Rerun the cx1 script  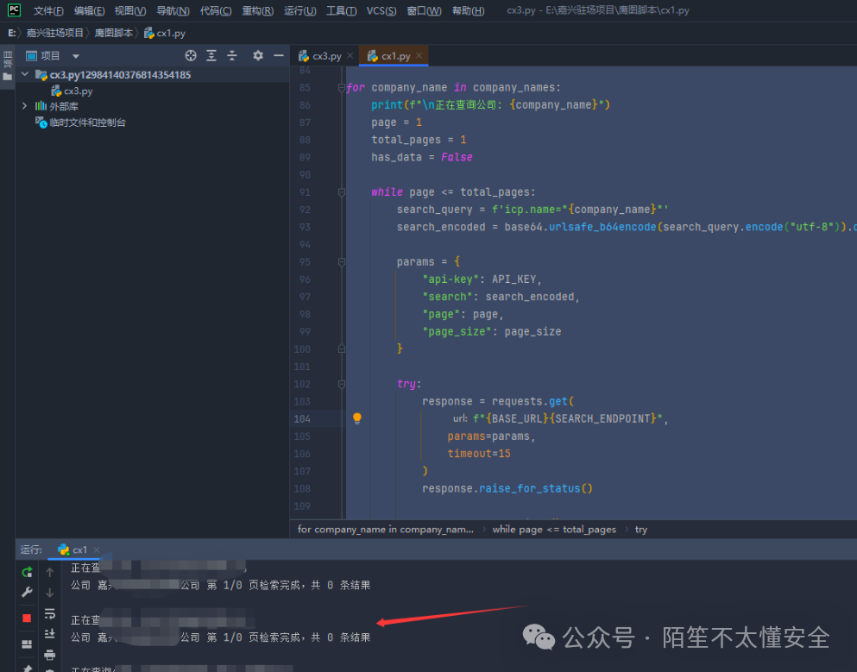coord(27,572)
